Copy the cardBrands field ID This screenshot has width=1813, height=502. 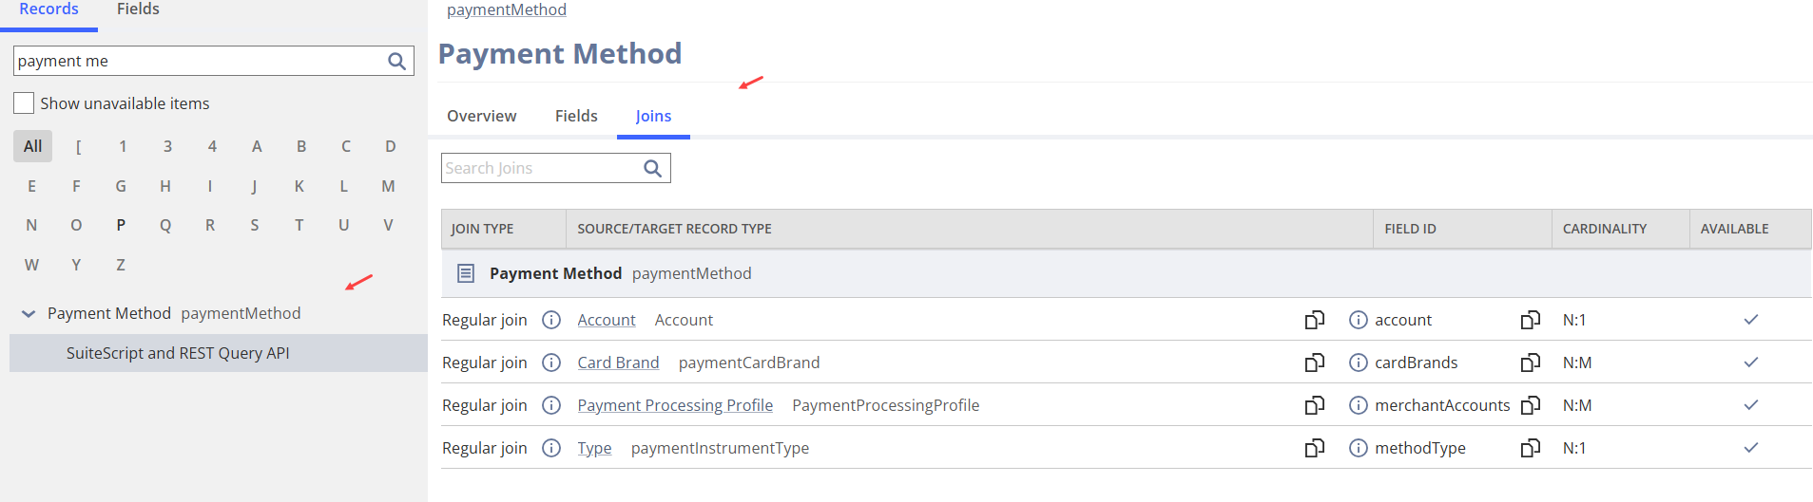(1530, 363)
